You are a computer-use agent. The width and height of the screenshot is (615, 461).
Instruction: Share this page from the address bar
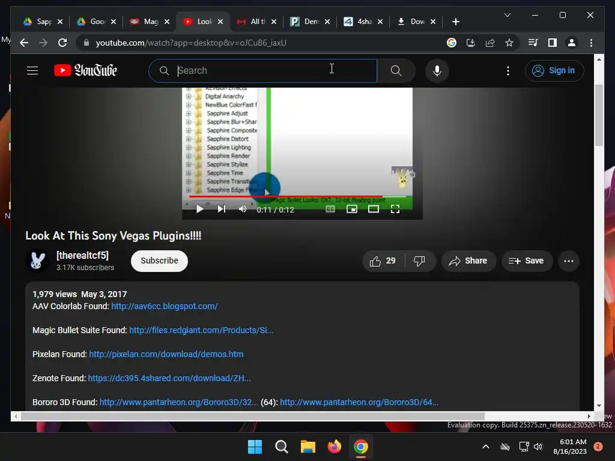tap(490, 43)
